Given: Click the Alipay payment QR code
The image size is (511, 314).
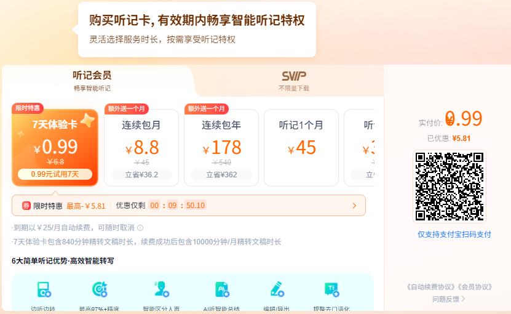Looking at the screenshot, I should click(449, 187).
